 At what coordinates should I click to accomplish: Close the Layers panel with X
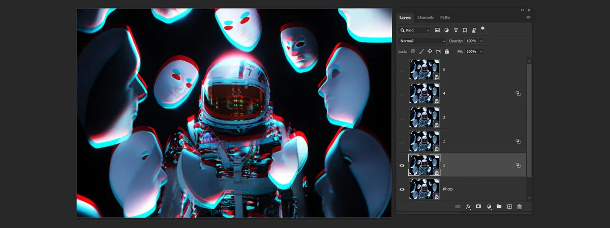pyautogui.click(x=529, y=10)
